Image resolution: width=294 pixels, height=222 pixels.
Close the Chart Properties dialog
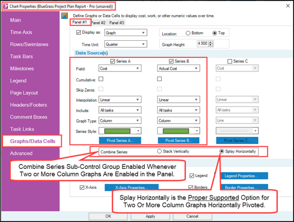[288, 6]
